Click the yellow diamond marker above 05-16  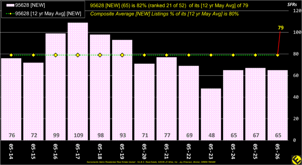pyautogui.click(x=56, y=55)
